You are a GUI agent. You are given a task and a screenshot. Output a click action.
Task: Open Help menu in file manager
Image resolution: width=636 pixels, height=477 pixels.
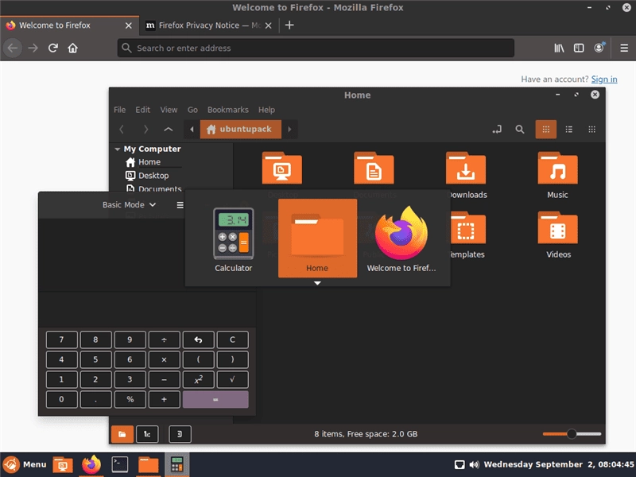tap(266, 110)
